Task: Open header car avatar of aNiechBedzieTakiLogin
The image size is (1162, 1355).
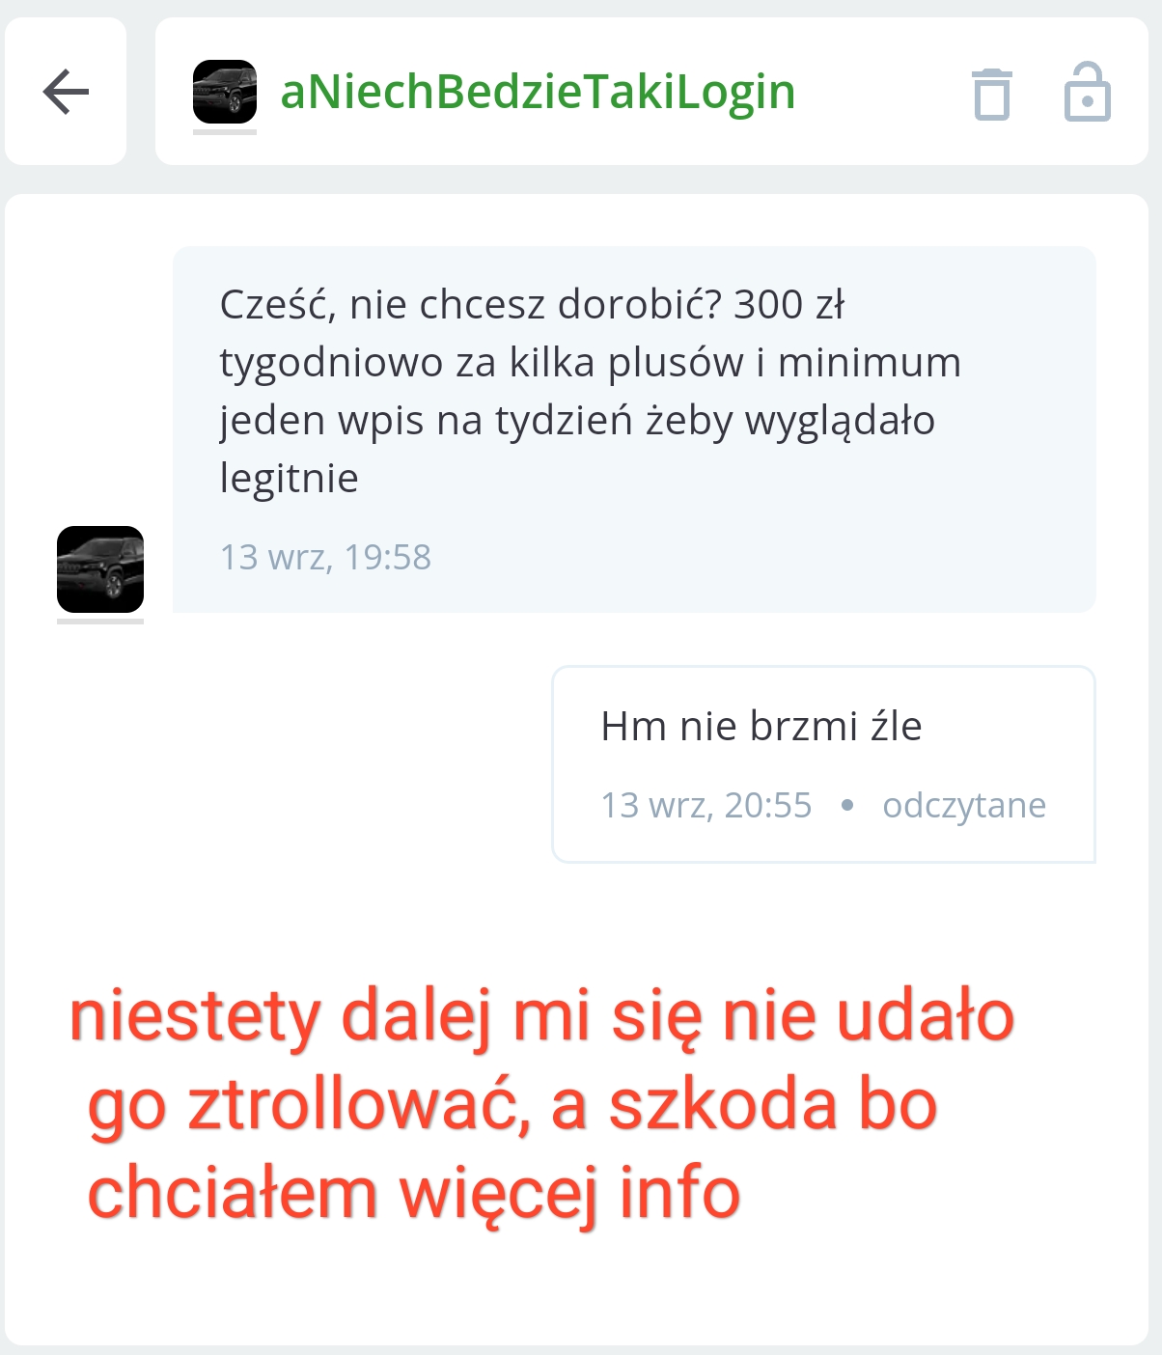Action: click(225, 92)
